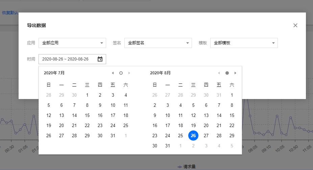Open the calendar icon in 时间 field
The height and width of the screenshot is (170, 313).
(100, 59)
